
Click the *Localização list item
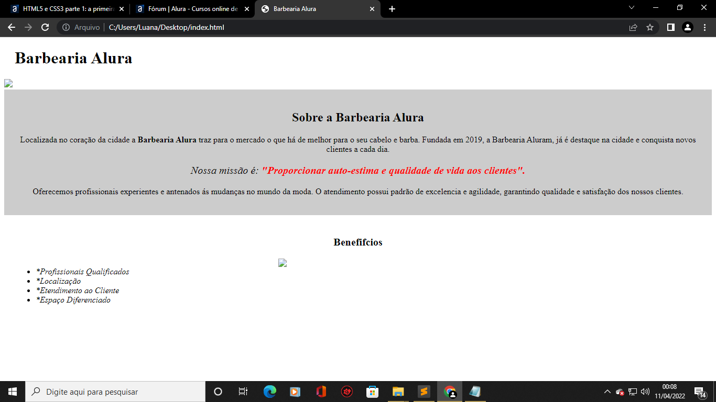[x=59, y=281]
